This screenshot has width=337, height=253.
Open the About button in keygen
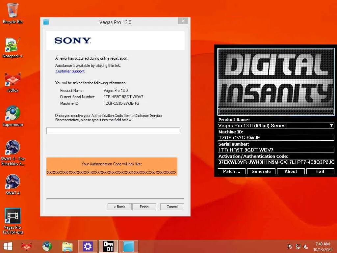pyautogui.click(x=291, y=171)
